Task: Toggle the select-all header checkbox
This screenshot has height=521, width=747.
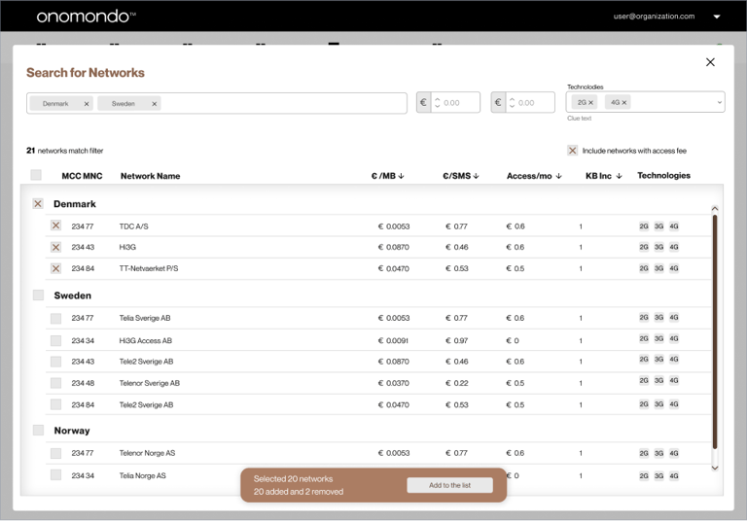Action: 36,175
